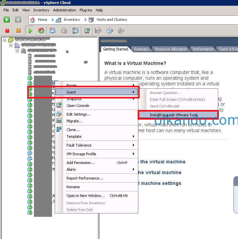Click the green Back navigation arrow

(7, 19)
